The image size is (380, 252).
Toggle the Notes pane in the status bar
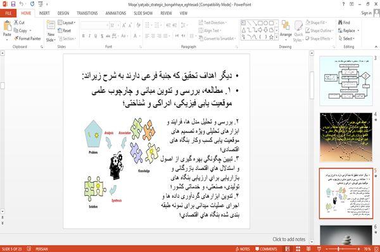pyautogui.click(x=243, y=249)
